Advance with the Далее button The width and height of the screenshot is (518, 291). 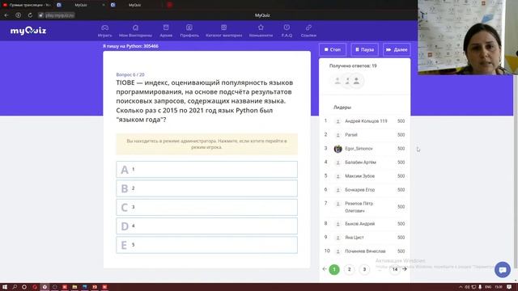397,49
